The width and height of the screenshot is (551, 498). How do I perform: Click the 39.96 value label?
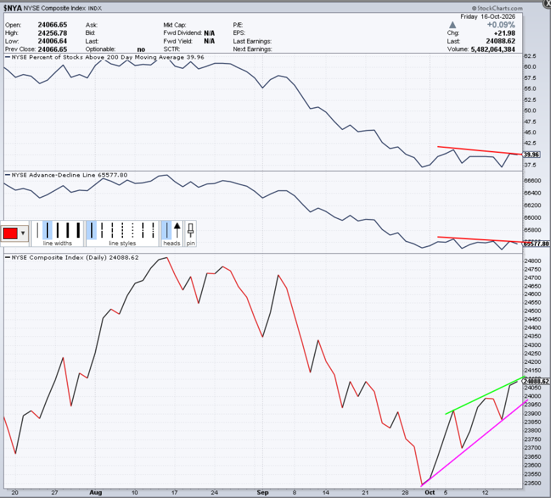531,155
